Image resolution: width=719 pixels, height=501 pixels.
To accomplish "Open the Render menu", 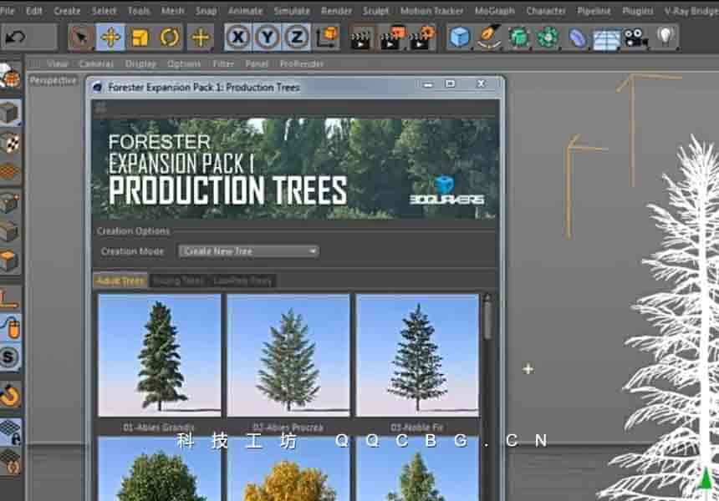I will pos(336,11).
